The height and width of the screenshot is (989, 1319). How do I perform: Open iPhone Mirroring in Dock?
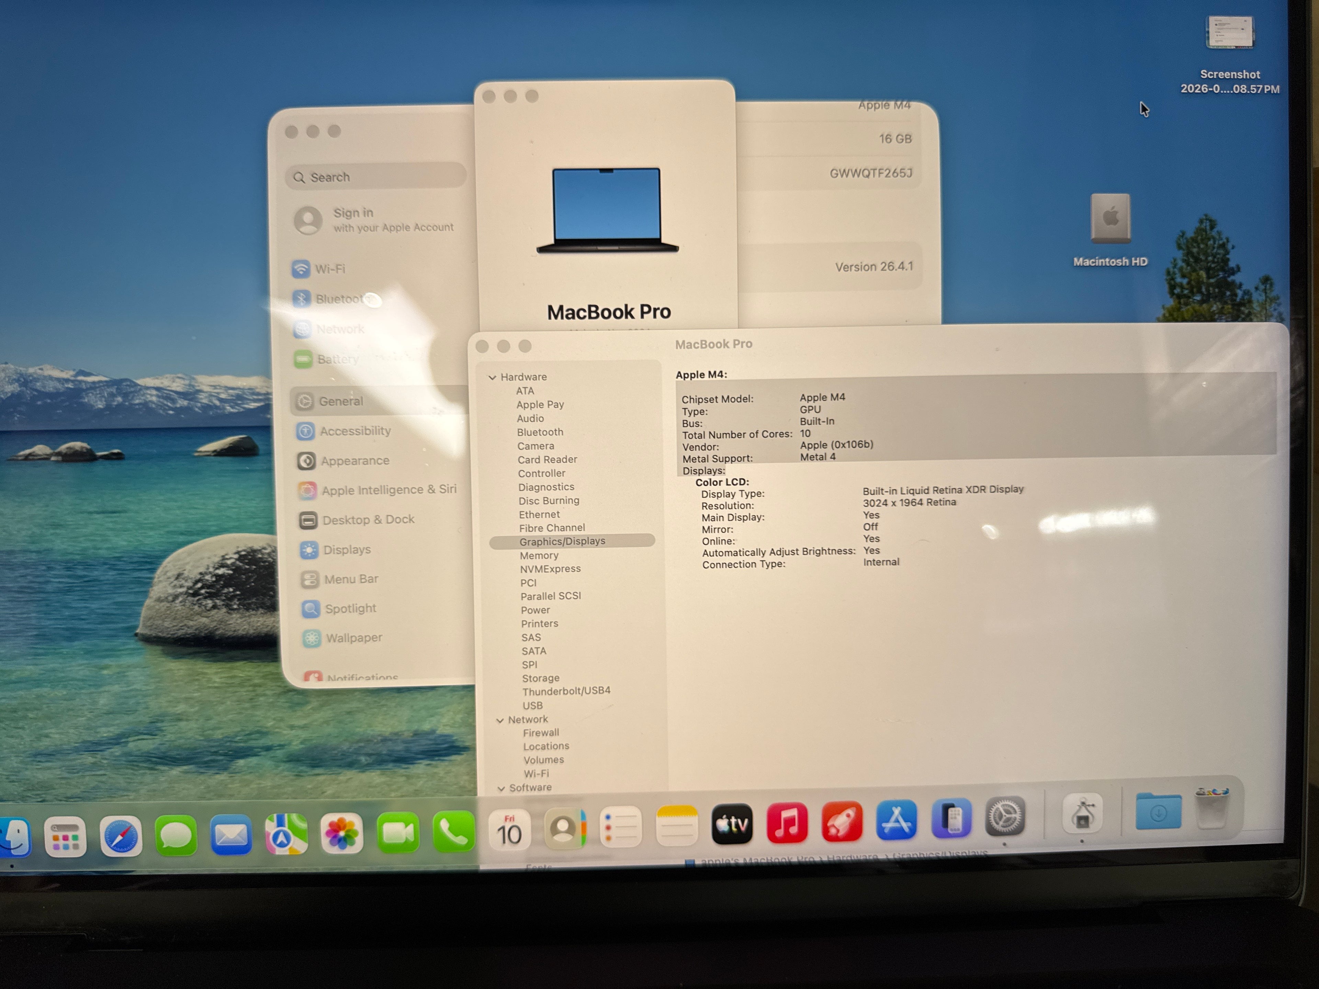tap(951, 819)
